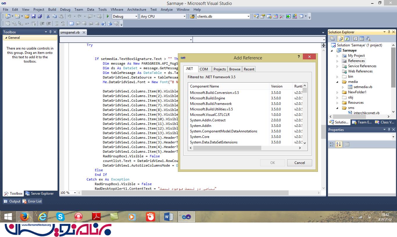The height and width of the screenshot is (237, 397).
Task: Click the Refresh icon in Solution Explorer
Action: pyautogui.click(x=347, y=39)
